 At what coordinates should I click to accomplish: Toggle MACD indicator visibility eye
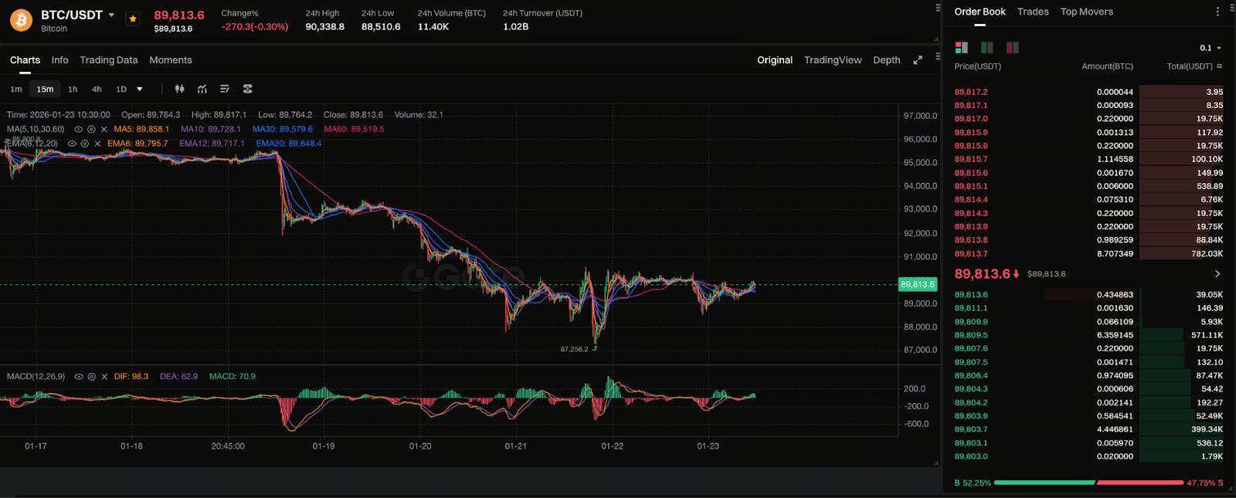click(x=78, y=377)
